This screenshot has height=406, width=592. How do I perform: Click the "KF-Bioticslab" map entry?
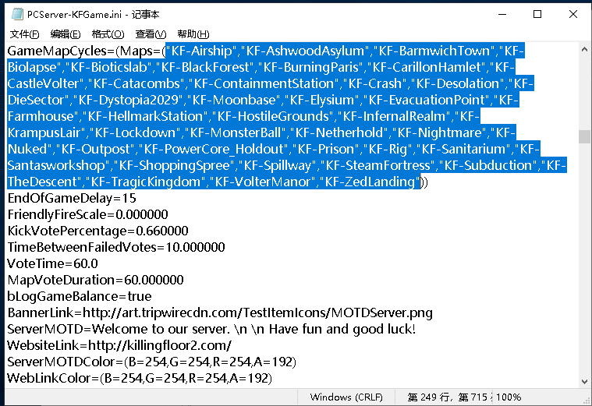click(x=108, y=67)
